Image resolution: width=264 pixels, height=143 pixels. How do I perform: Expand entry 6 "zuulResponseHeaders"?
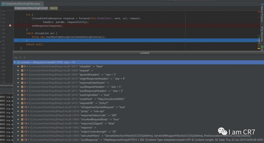18,91
